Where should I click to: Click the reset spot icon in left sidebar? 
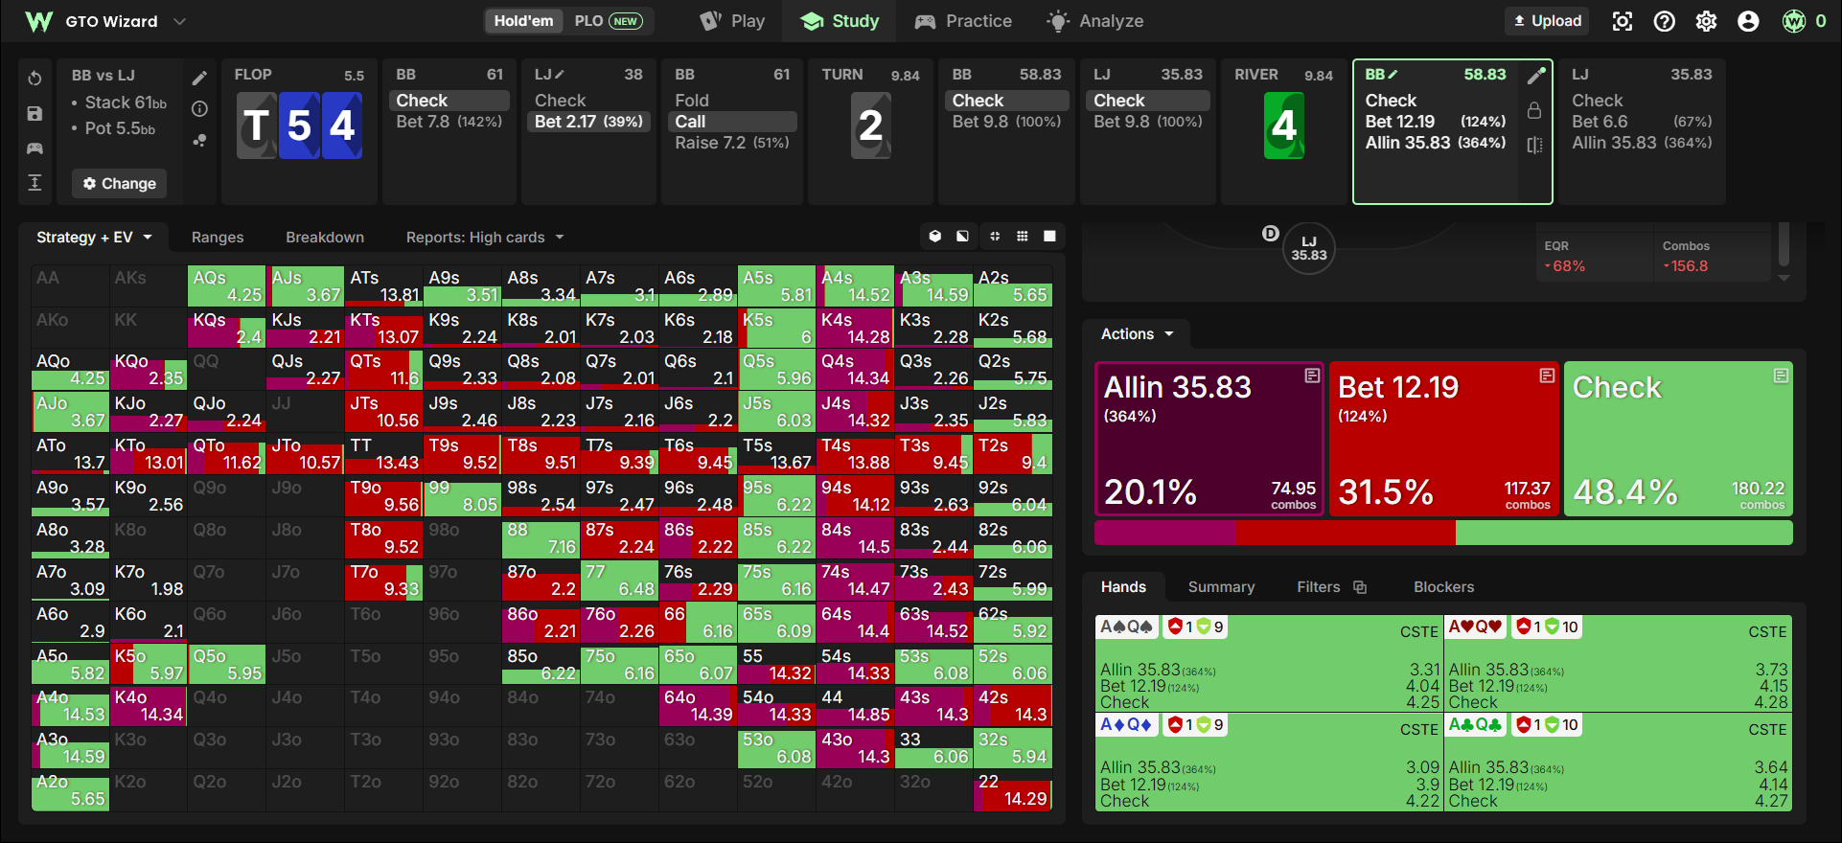pos(35,79)
